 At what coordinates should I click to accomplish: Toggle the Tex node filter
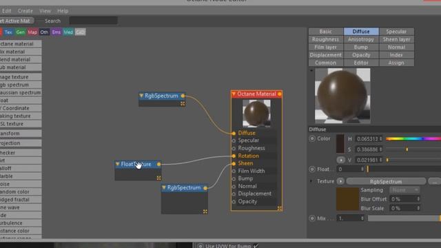point(8,32)
